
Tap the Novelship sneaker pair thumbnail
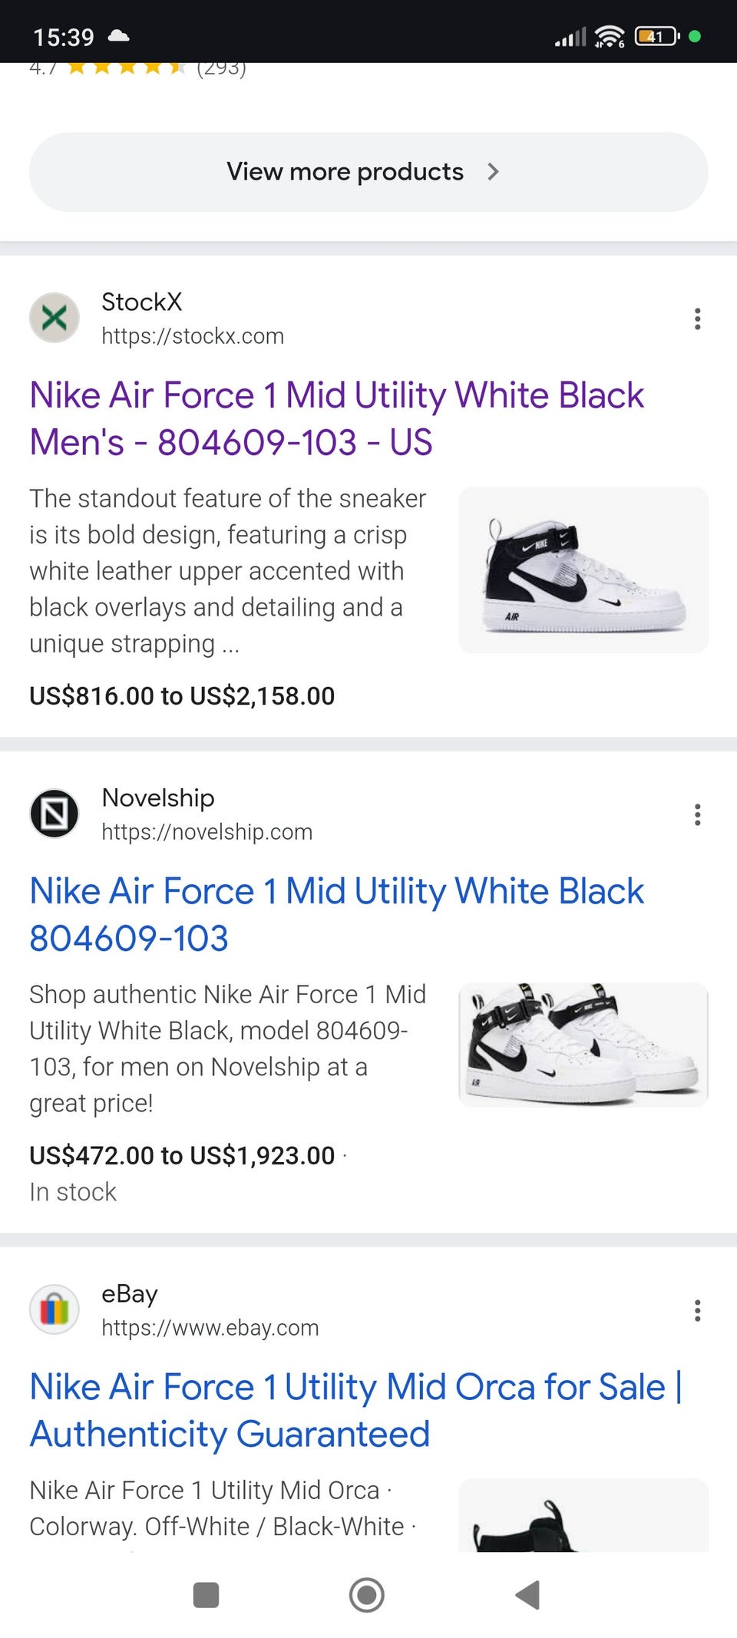583,1044
